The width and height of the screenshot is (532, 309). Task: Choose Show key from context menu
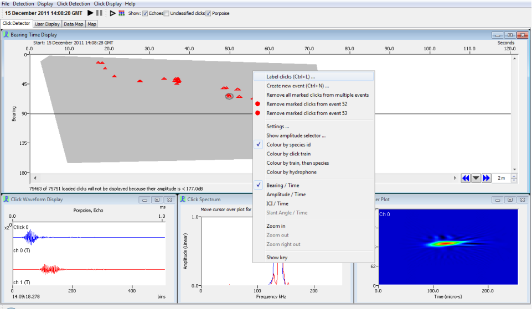click(314, 258)
